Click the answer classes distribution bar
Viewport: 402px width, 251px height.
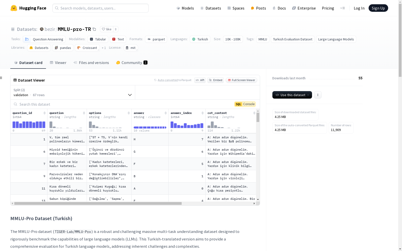[x=150, y=128]
